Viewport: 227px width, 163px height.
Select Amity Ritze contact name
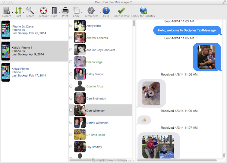point(93,26)
